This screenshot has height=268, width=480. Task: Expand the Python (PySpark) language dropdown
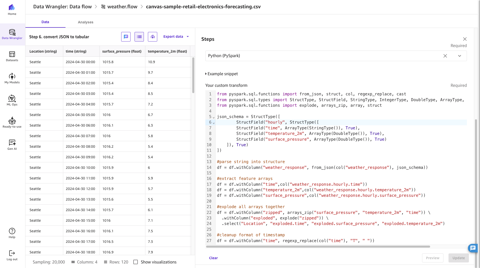tap(460, 56)
